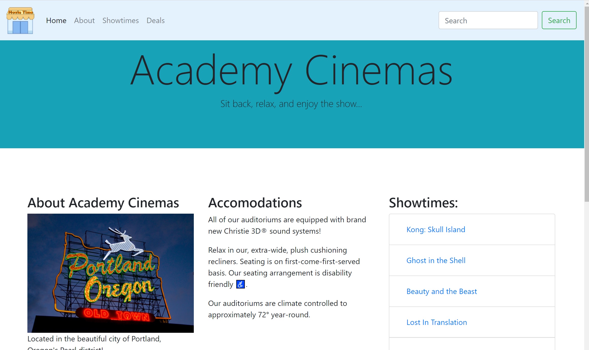Go to the About page
The height and width of the screenshot is (350, 589).
[x=84, y=21]
